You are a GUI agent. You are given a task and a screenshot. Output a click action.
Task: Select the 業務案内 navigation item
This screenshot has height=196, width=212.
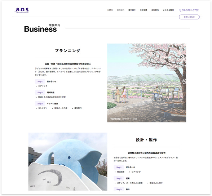coord(120,10)
